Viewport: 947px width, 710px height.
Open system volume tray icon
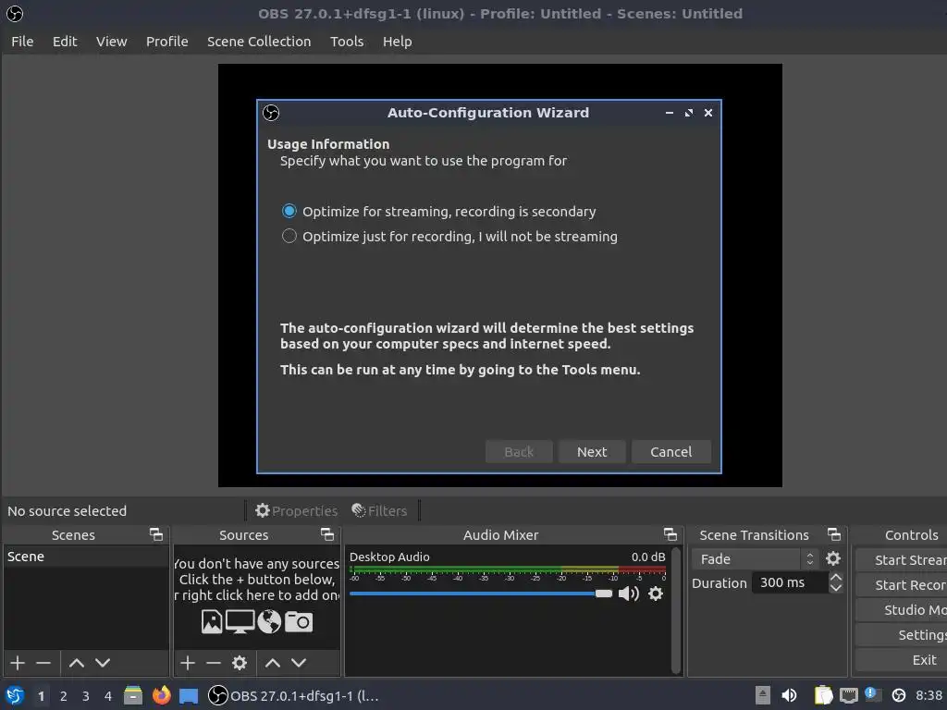[x=790, y=695]
